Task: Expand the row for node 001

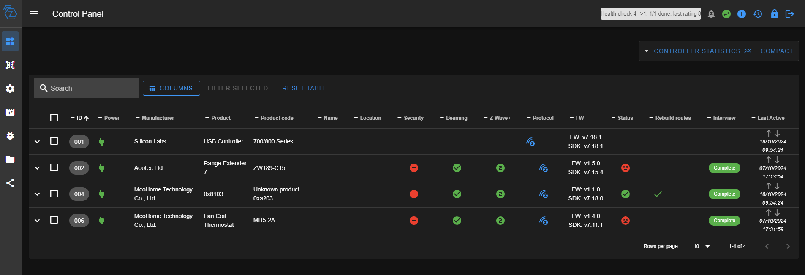Action: 37,142
